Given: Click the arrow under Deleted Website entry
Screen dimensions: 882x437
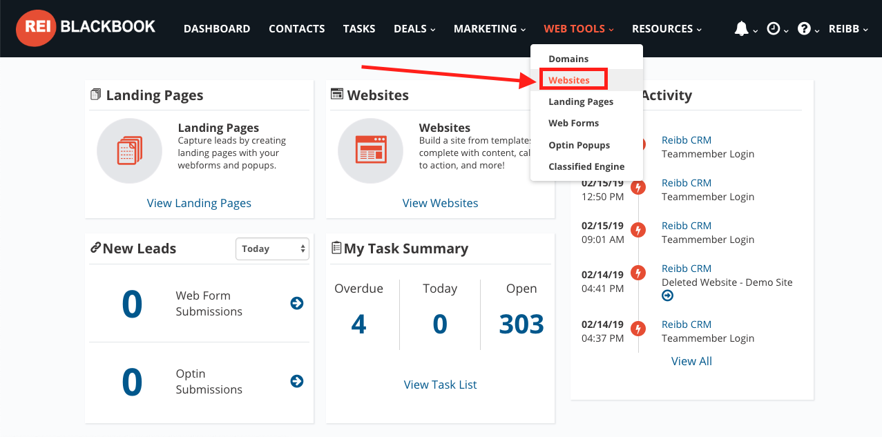Looking at the screenshot, I should click(667, 295).
